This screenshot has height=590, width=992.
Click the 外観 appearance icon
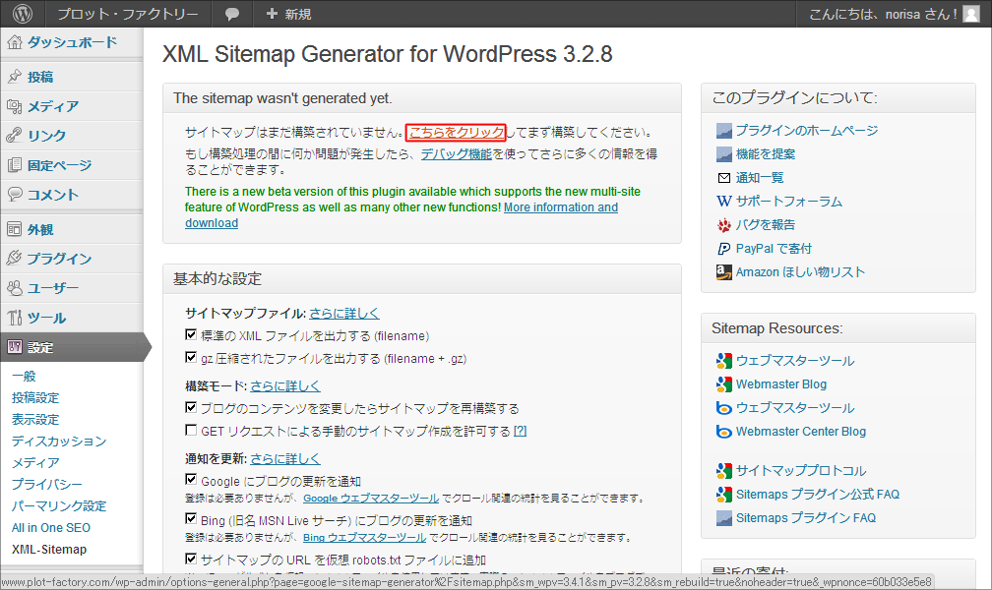click(x=14, y=229)
